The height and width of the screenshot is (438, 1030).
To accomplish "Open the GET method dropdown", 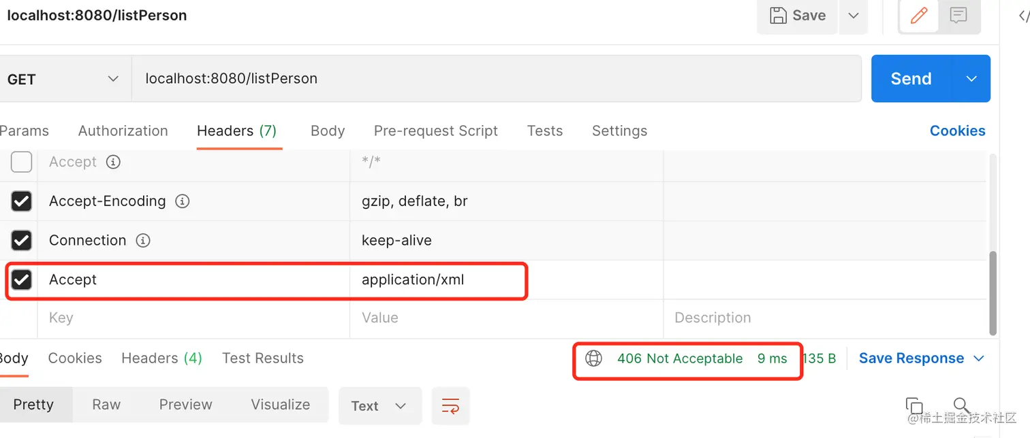I will point(65,79).
